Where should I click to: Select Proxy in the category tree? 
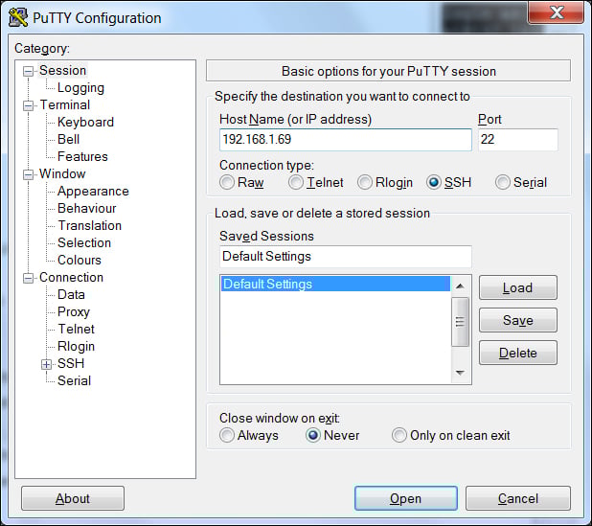(x=74, y=311)
